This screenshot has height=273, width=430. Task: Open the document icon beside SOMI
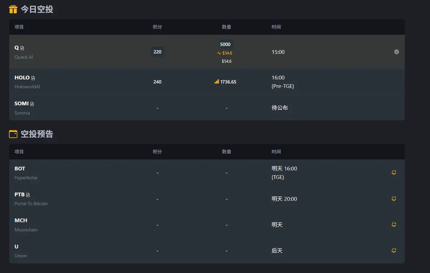32,104
